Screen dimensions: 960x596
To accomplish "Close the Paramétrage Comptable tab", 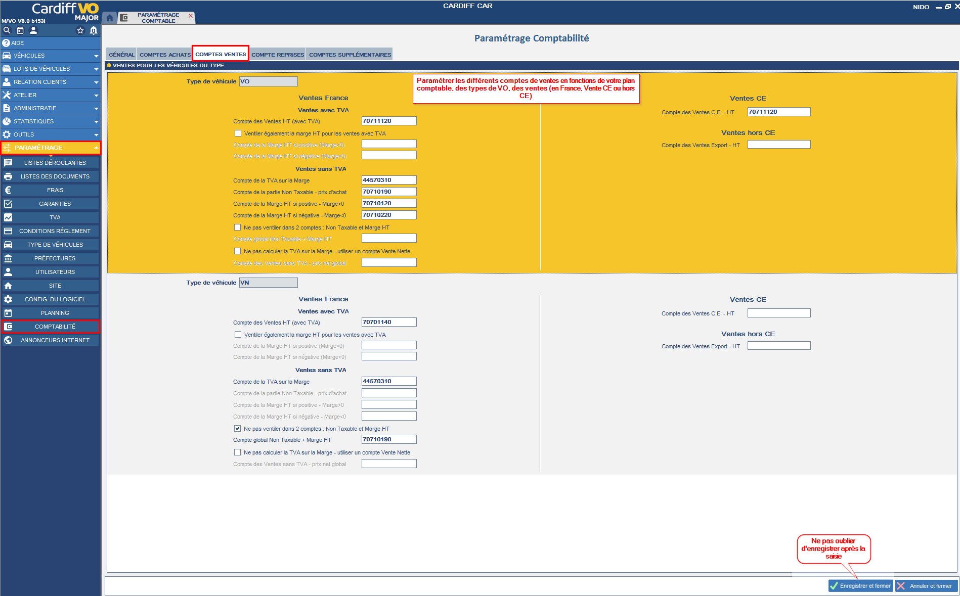I will (x=191, y=16).
